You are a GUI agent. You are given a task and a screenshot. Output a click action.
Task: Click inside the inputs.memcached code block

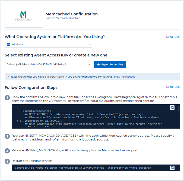tap(90, 116)
